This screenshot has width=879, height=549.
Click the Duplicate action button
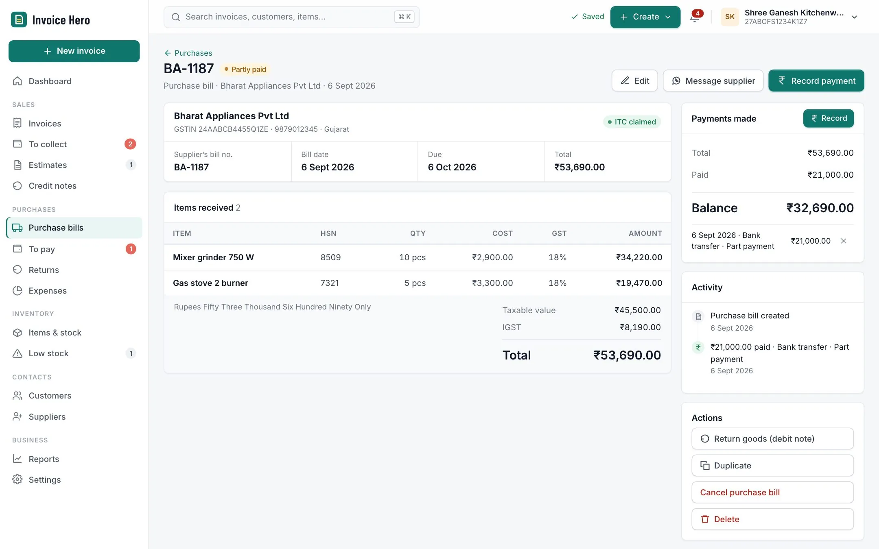coord(772,465)
